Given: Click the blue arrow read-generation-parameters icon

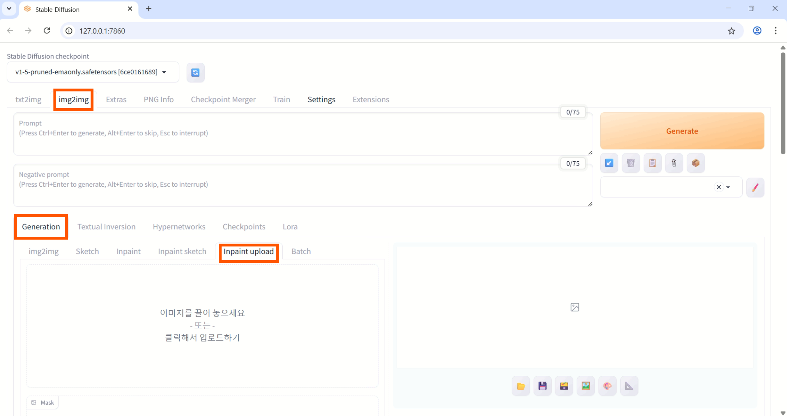Looking at the screenshot, I should point(609,163).
